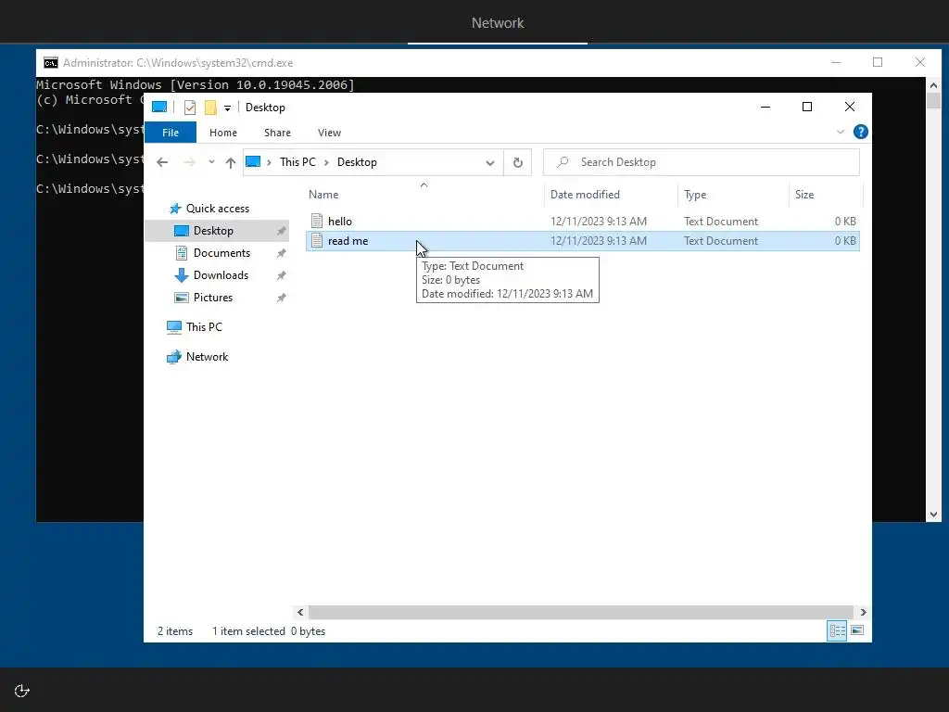Click read me file's Type cell
The width and height of the screenshot is (949, 712).
tap(721, 241)
